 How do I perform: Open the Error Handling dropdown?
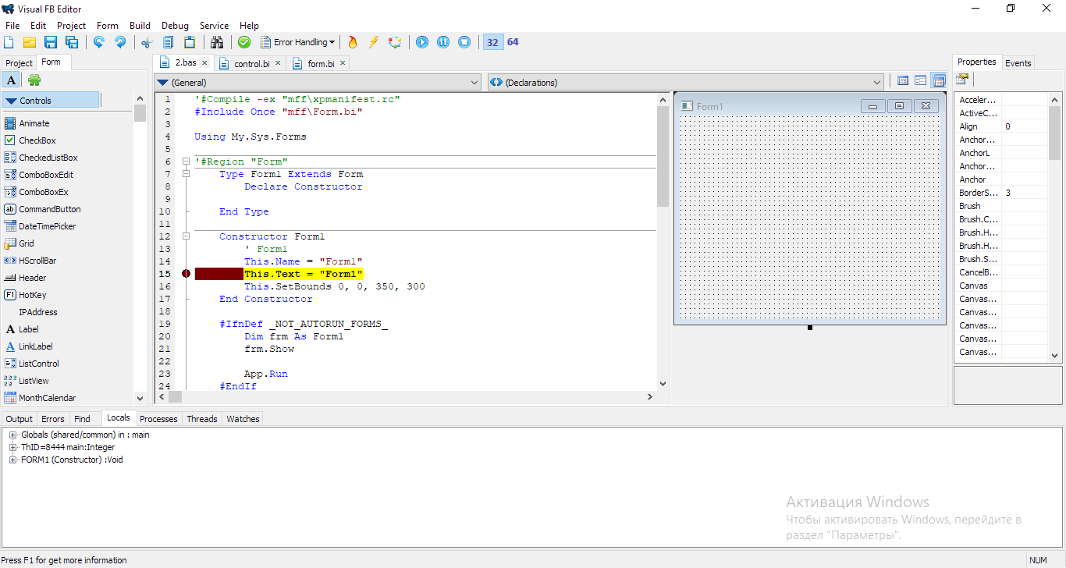tap(297, 42)
